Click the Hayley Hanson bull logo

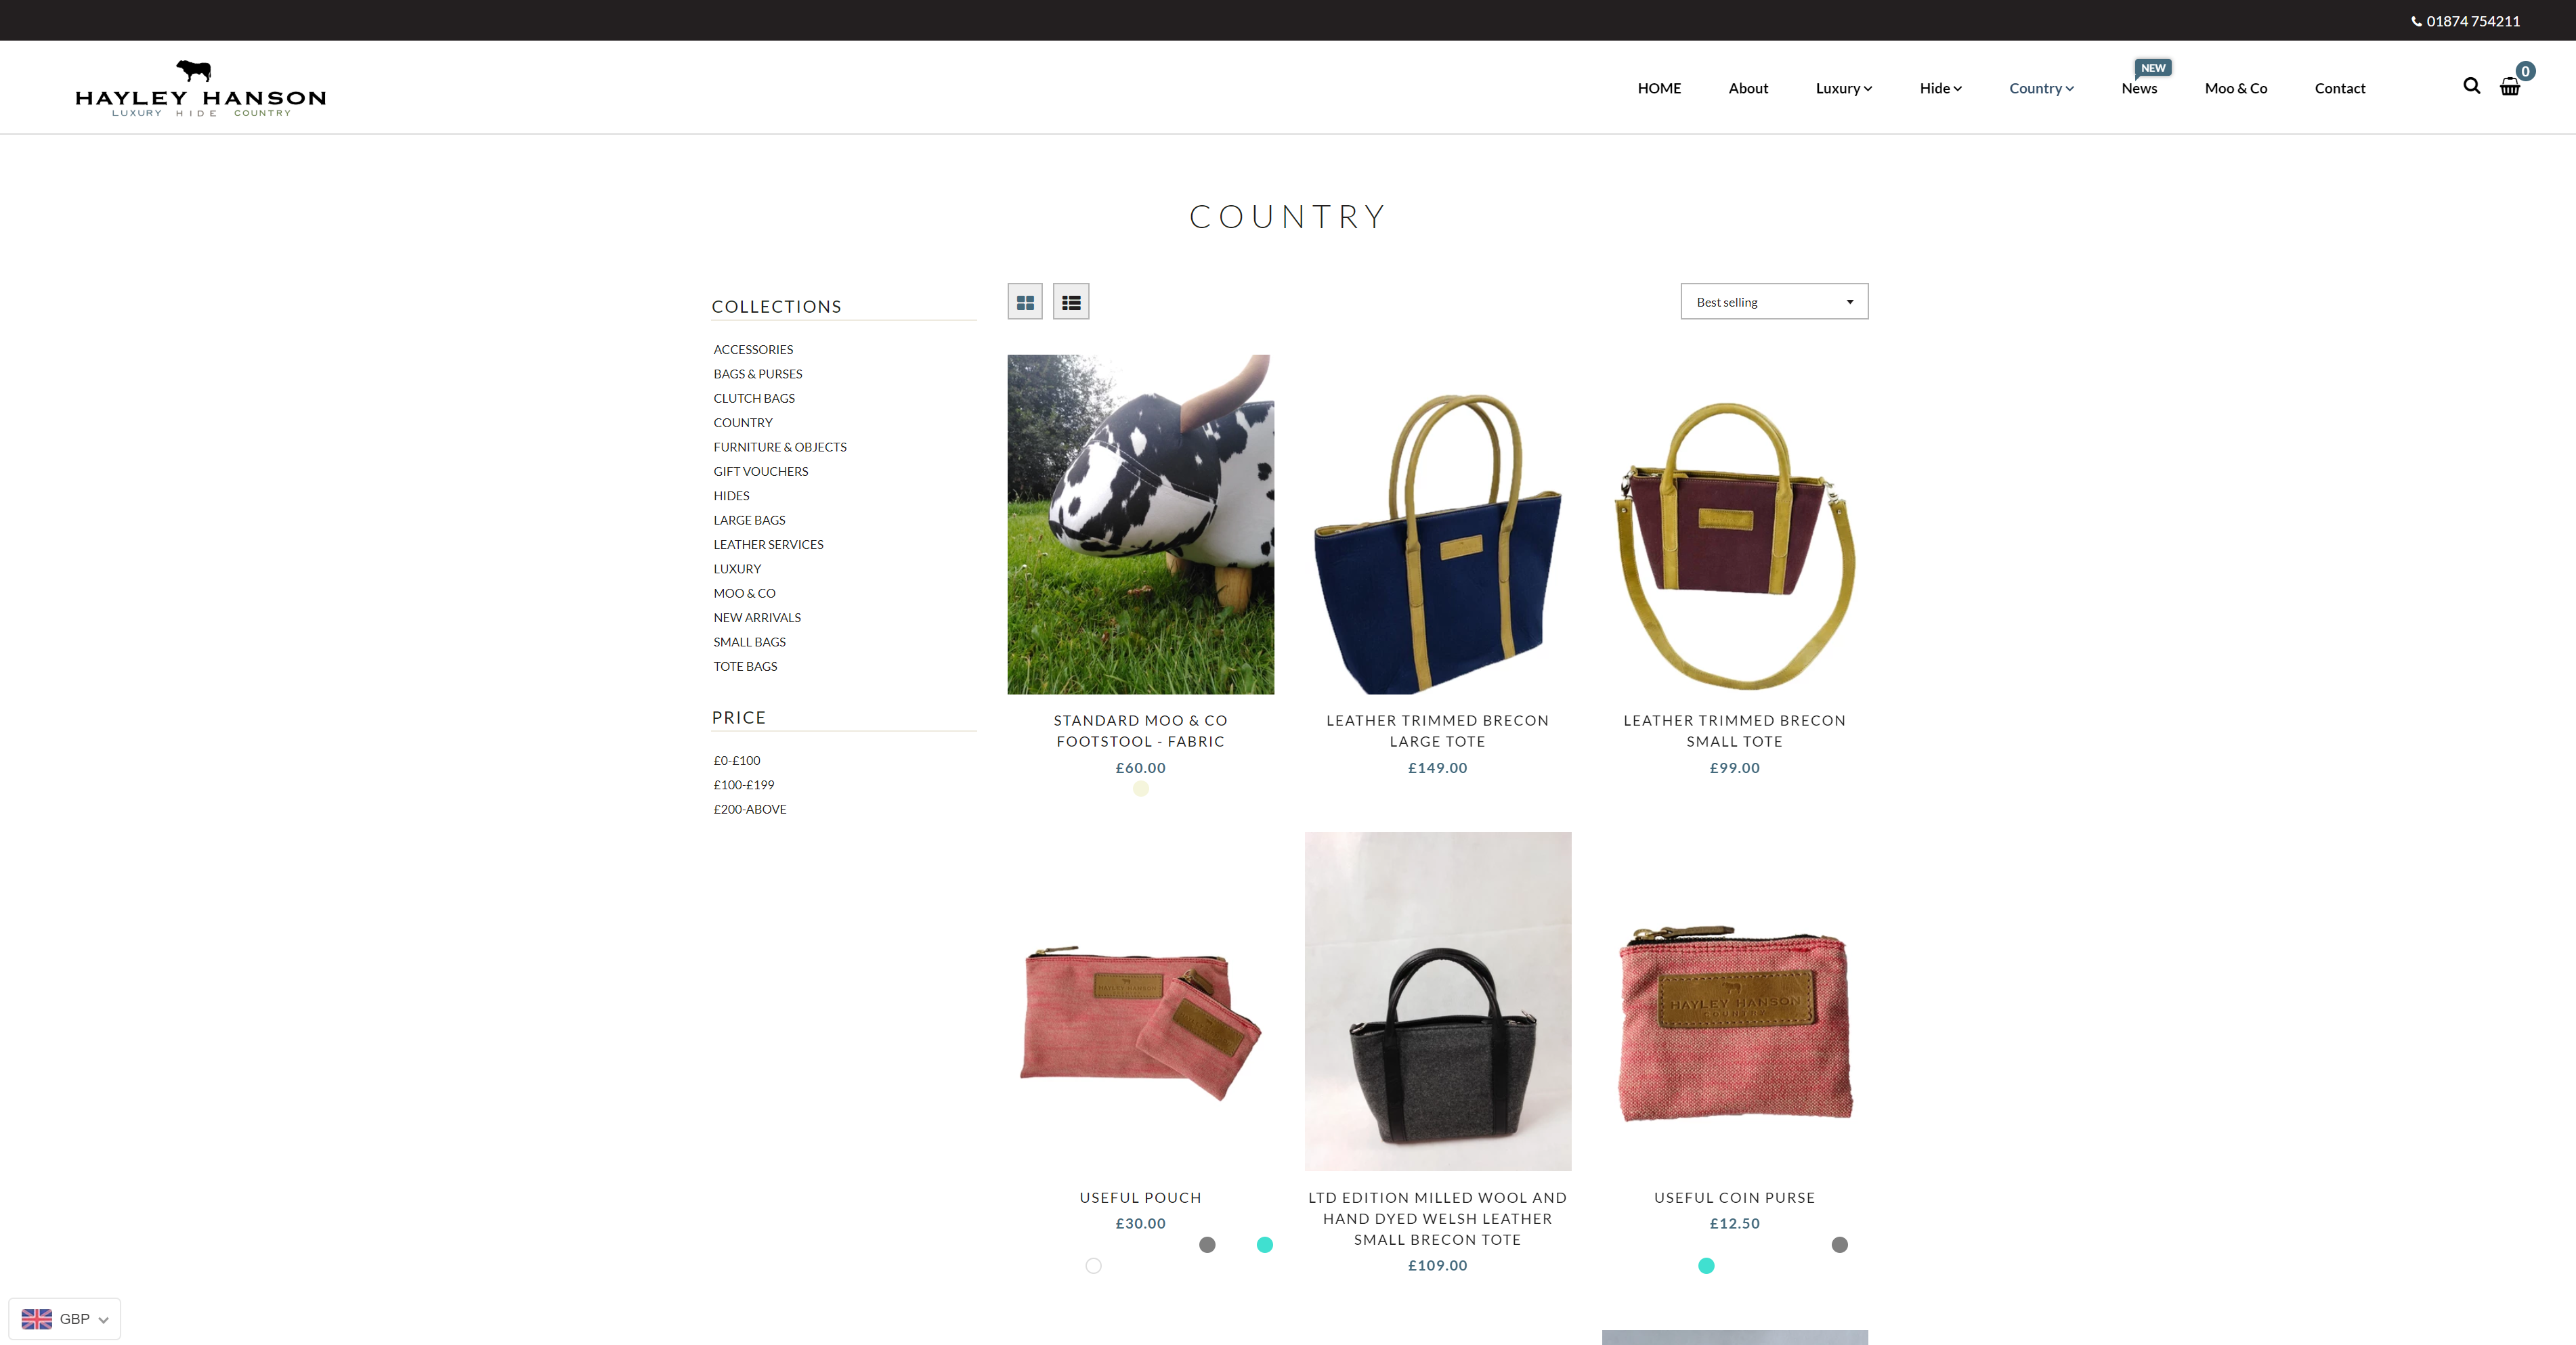point(200,88)
